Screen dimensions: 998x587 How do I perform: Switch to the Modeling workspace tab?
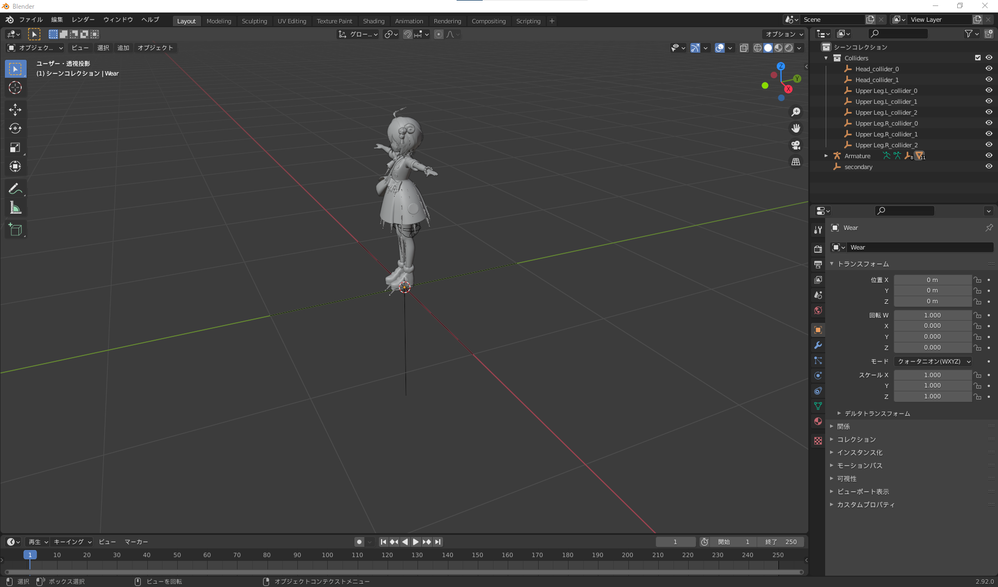219,21
